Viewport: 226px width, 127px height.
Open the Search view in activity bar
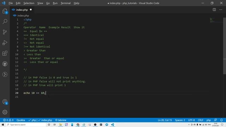click(5, 22)
